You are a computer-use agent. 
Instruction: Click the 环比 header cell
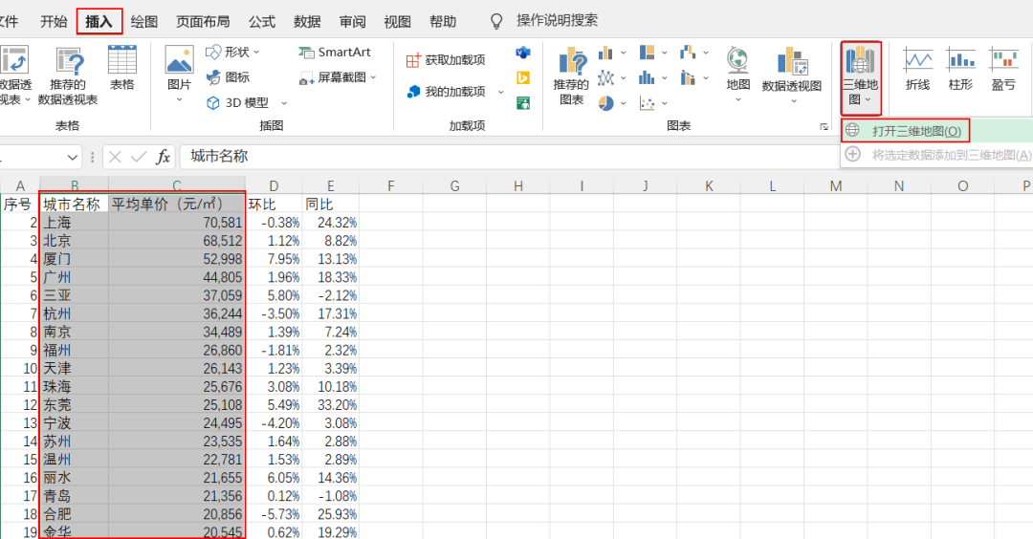tap(274, 204)
